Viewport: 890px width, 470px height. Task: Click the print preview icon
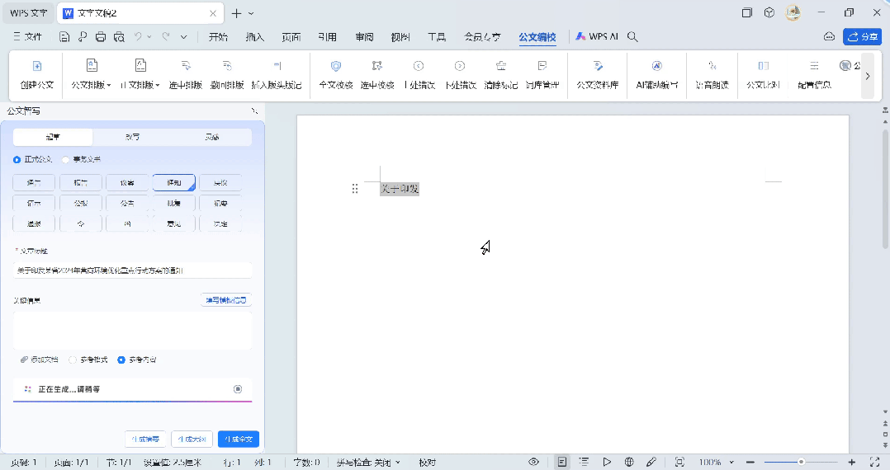(x=119, y=37)
